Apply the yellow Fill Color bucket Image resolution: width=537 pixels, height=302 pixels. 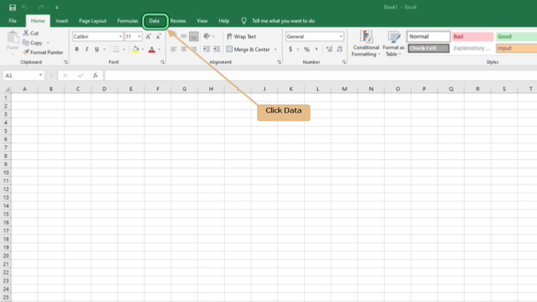135,50
